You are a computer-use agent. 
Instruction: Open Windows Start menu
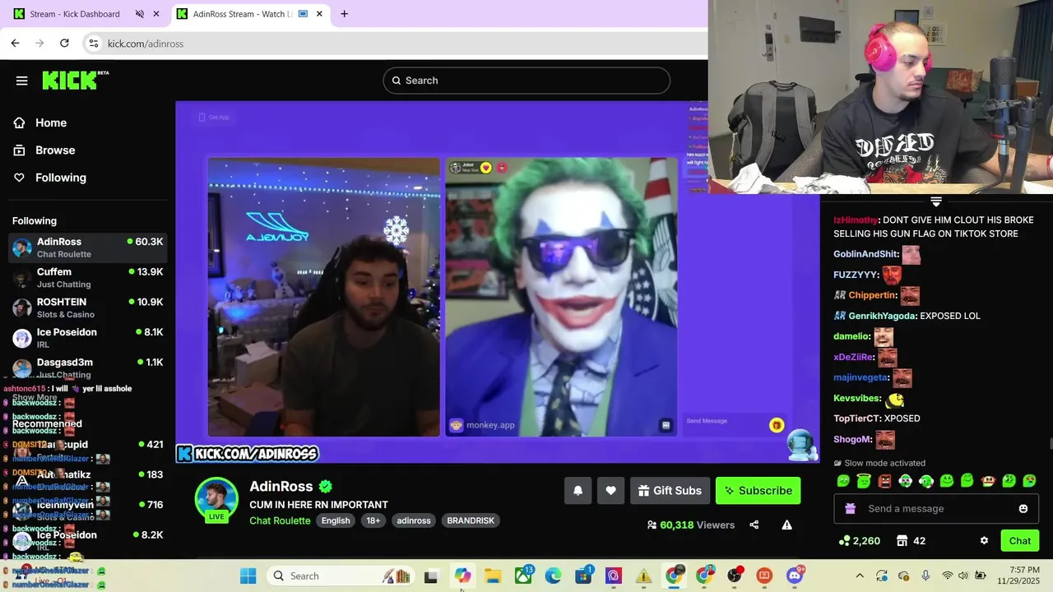[x=248, y=576]
